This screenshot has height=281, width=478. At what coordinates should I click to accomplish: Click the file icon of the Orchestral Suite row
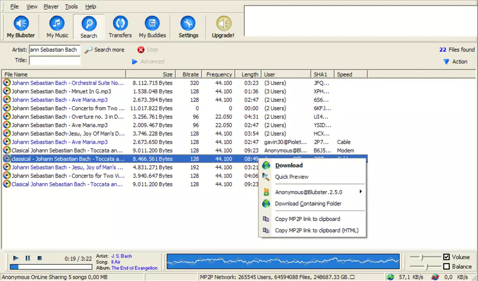click(7, 83)
